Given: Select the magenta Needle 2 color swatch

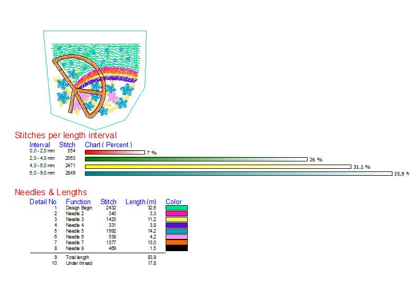Looking at the screenshot, I should pyautogui.click(x=177, y=214).
